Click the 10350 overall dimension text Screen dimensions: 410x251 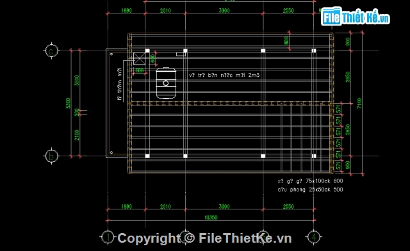coord(211,217)
